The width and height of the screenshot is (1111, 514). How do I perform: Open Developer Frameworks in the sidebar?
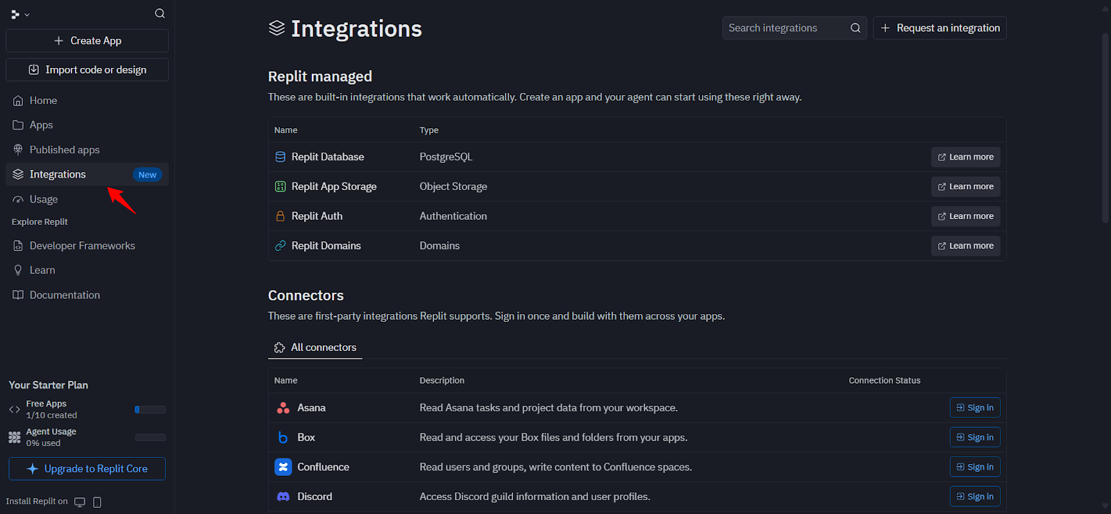click(87, 246)
